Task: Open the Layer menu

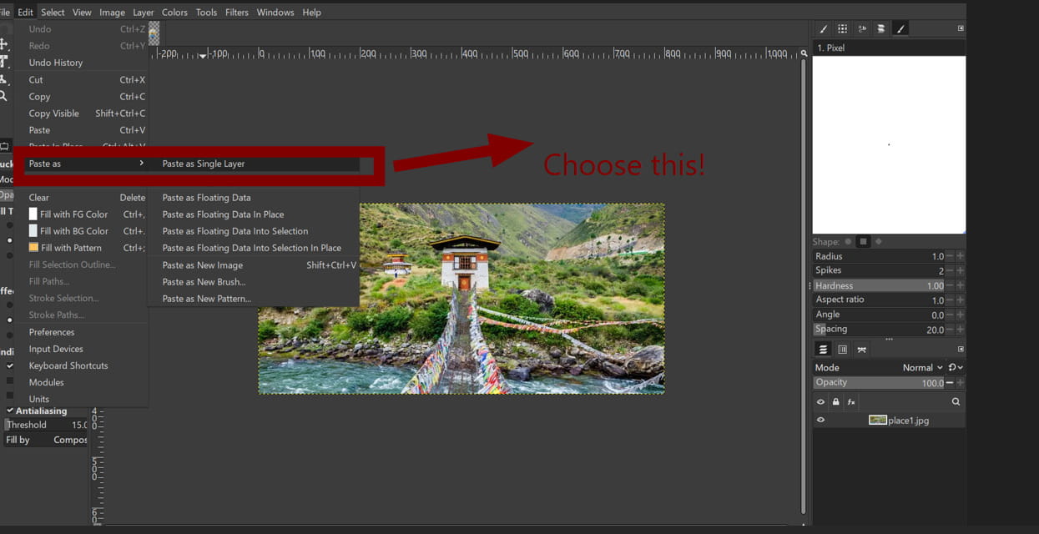Action: [144, 12]
